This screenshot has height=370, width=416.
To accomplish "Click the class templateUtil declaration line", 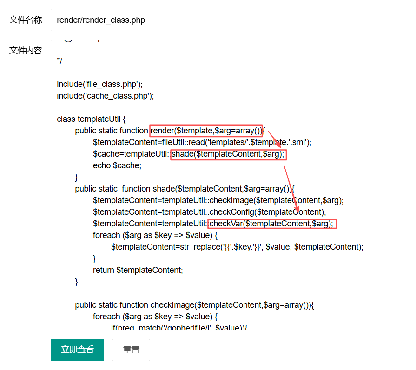I will click(x=91, y=119).
